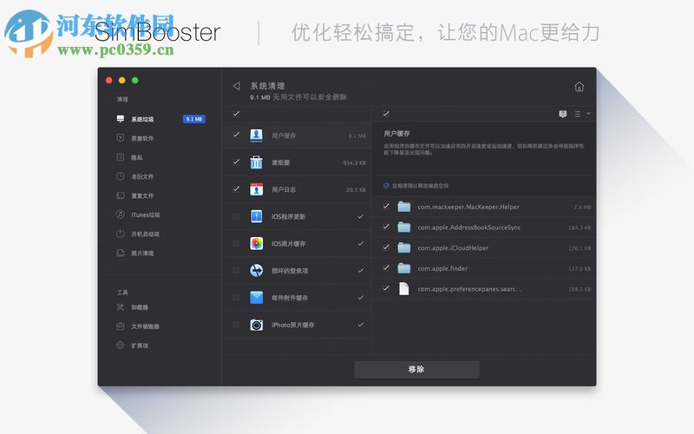694x434 pixels.
Task: Select 扩展项 in the sidebar
Action: pos(140,345)
